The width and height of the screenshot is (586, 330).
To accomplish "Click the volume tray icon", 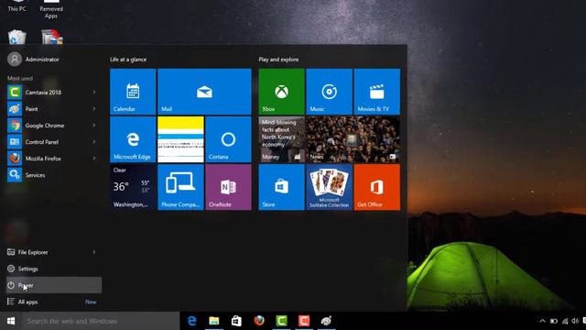I will point(575,321).
